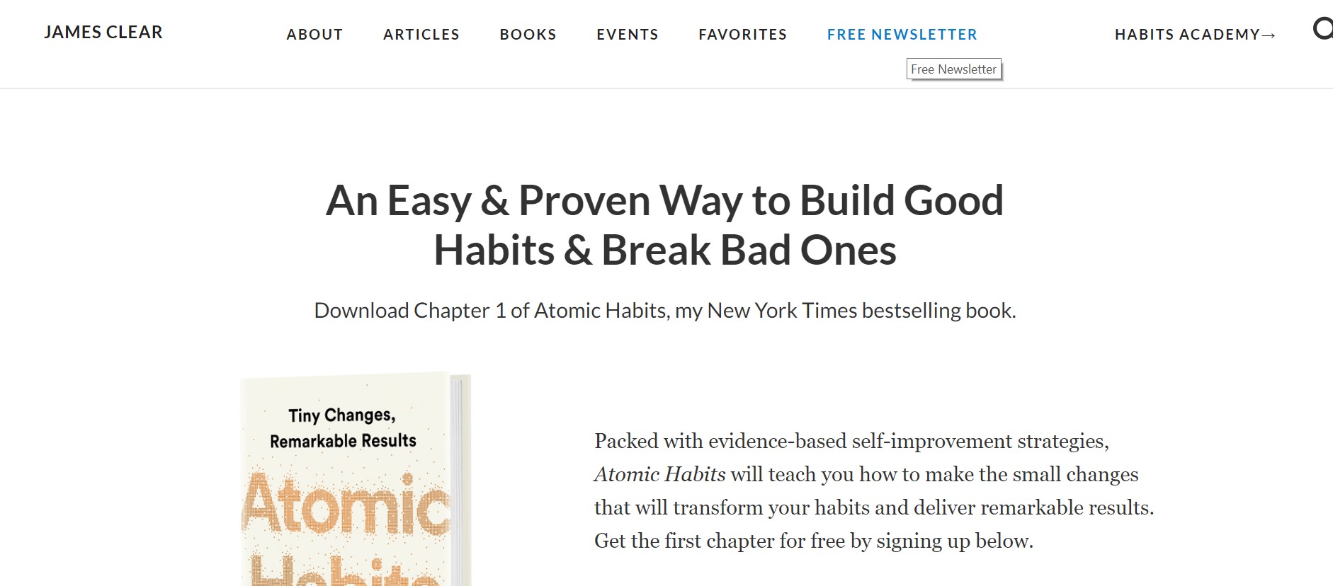Navigate to the BOOKS page
Viewport: 1333px width, 586px height.
coord(528,34)
